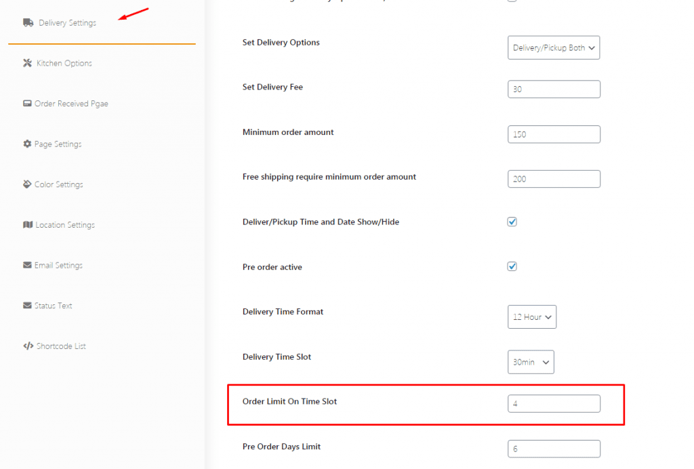Click the Kitchen Options tools icon
Viewport: 694px width, 469px height.
coord(28,63)
